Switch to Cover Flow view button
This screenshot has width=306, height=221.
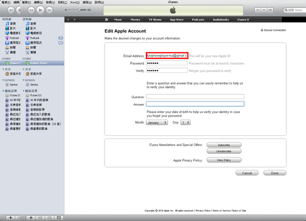click(x=270, y=10)
